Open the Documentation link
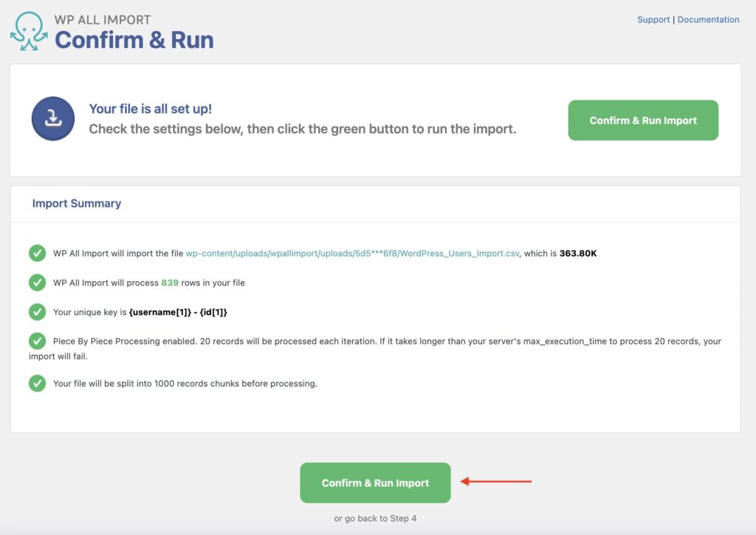Screen dimensions: 756x535 pos(708,19)
